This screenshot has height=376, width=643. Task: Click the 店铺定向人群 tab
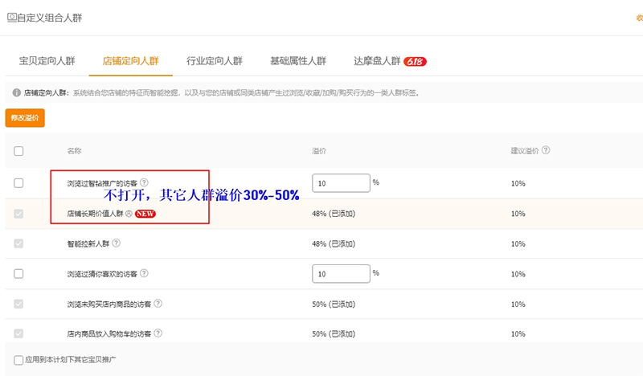(131, 61)
